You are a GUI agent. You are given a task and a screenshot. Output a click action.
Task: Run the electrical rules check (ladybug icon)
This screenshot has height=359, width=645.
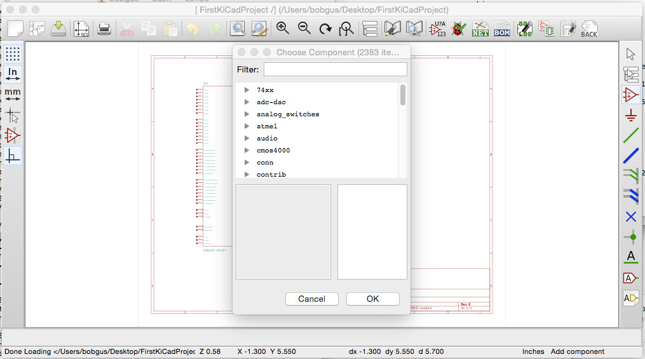click(x=459, y=29)
